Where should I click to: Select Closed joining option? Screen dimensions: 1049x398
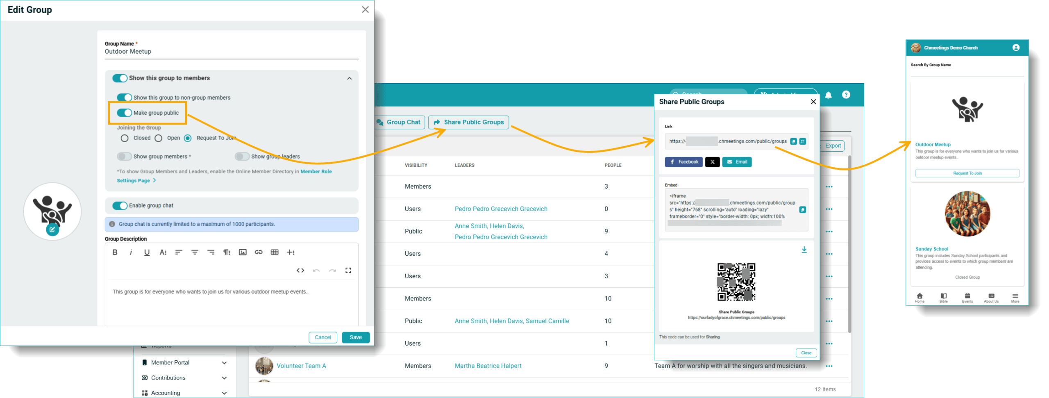coord(125,138)
